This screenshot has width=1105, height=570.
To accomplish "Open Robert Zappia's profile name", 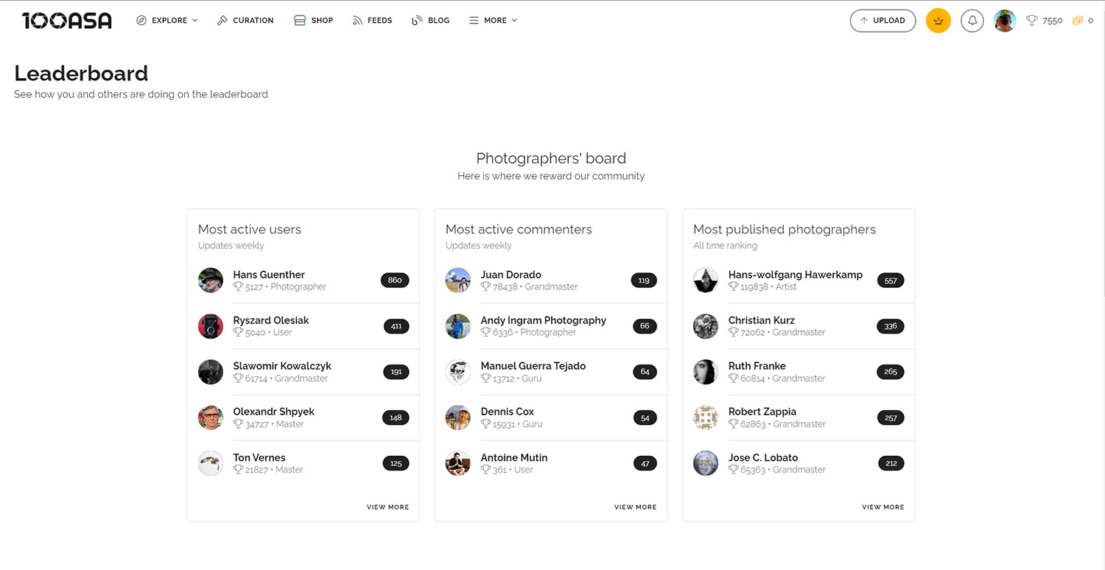I will point(762,412).
